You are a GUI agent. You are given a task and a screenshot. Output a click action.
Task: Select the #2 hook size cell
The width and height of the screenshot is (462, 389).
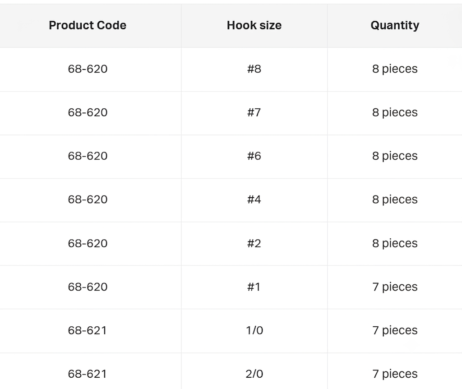(x=254, y=243)
